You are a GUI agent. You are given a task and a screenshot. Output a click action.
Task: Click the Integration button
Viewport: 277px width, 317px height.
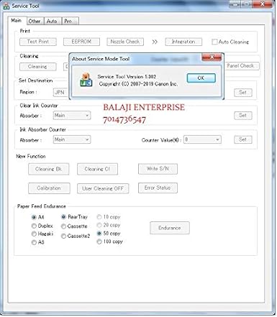(183, 42)
